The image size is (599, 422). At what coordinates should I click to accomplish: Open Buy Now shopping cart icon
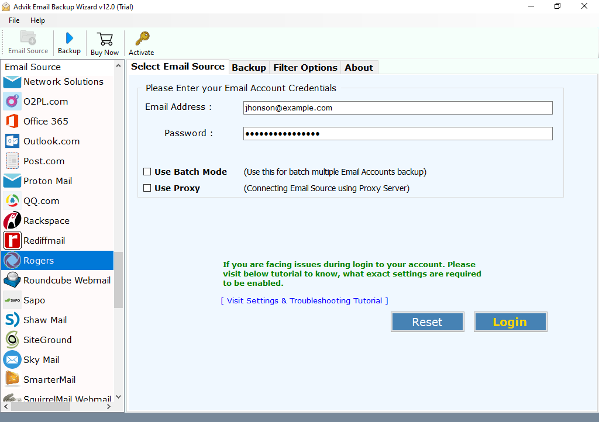click(x=105, y=39)
